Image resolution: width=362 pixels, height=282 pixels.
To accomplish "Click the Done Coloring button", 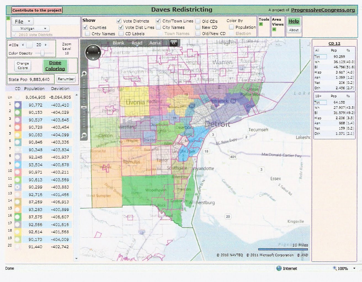I will (55, 66).
